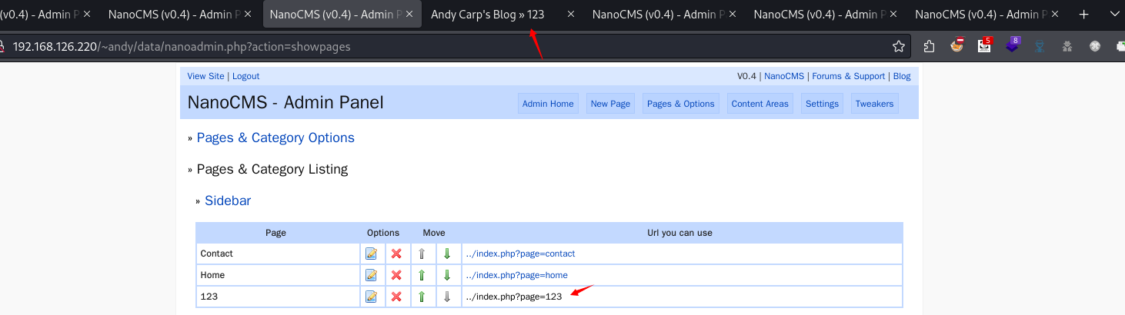Edit the Contact page

click(372, 254)
